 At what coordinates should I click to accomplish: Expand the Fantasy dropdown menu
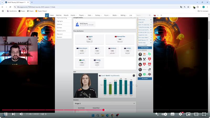click(x=98, y=15)
